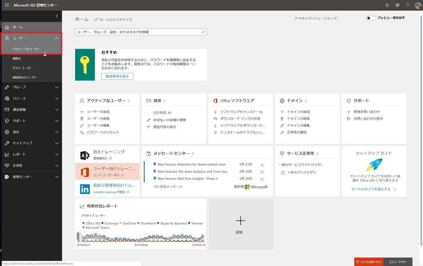Open the settings gear in the top bar

(397, 5)
